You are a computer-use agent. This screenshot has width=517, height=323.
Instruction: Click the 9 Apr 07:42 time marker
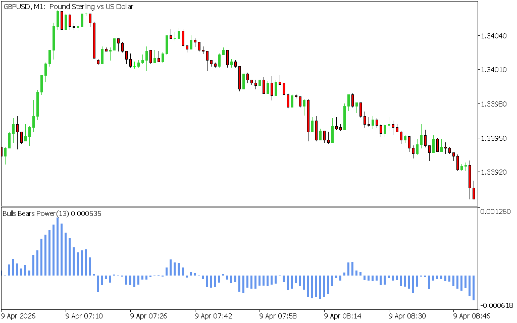tap(214, 316)
